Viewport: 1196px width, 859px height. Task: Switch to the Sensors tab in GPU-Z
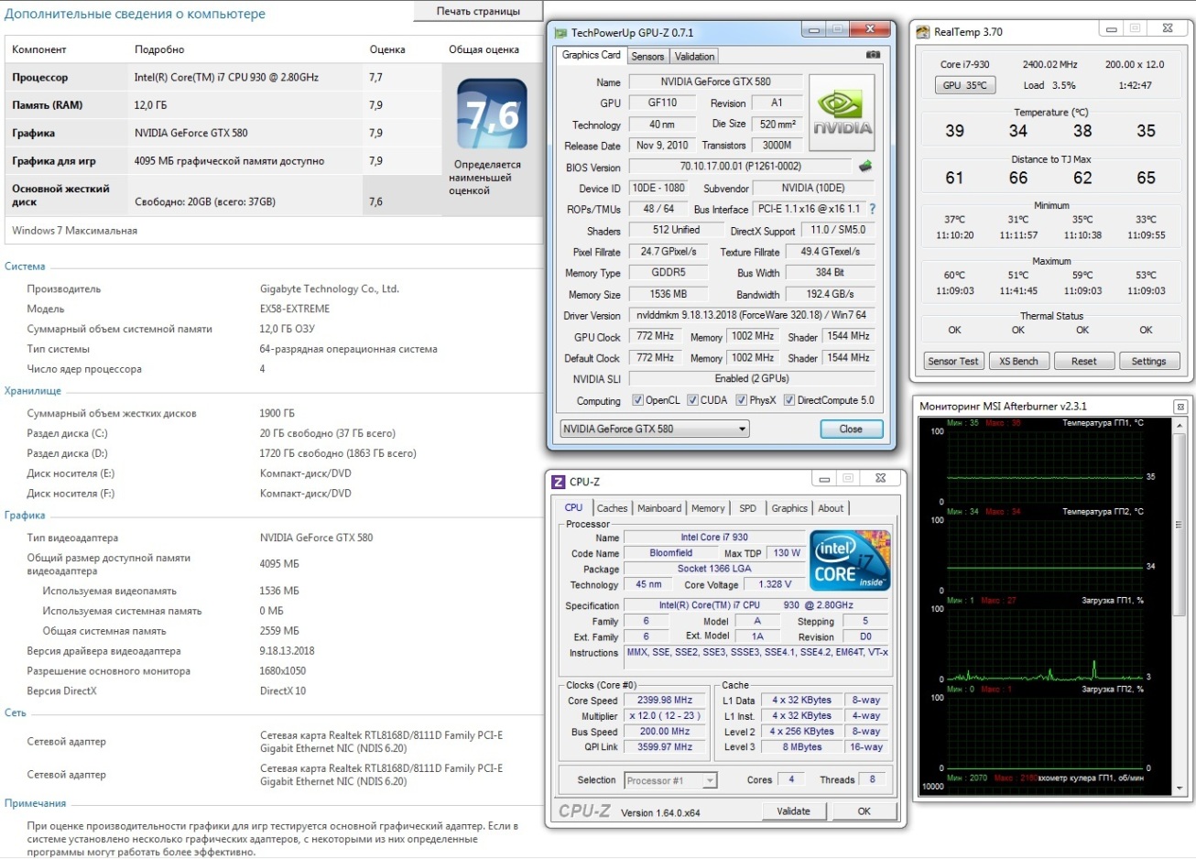[647, 57]
